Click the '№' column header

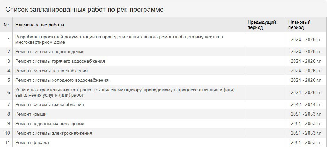pyautogui.click(x=6, y=25)
